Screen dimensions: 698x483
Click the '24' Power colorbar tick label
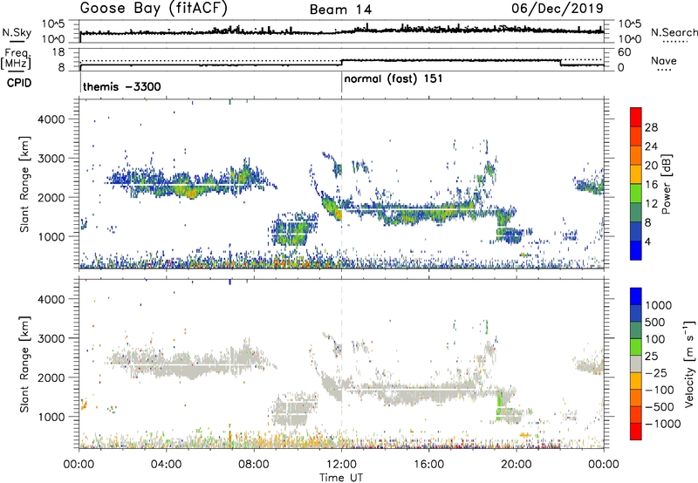tap(651, 146)
